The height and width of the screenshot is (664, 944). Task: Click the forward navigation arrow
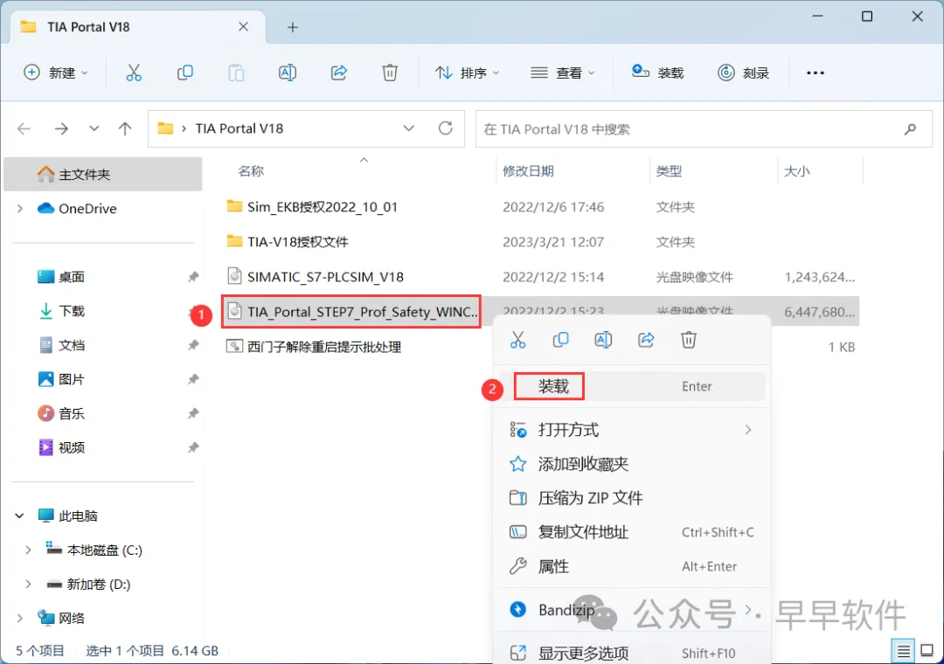[61, 128]
